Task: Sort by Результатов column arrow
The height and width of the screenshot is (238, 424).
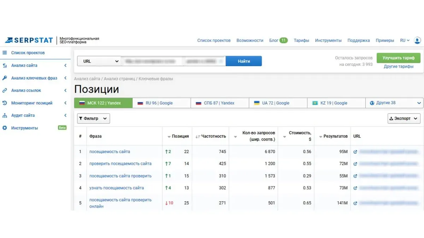Action: 320,136
